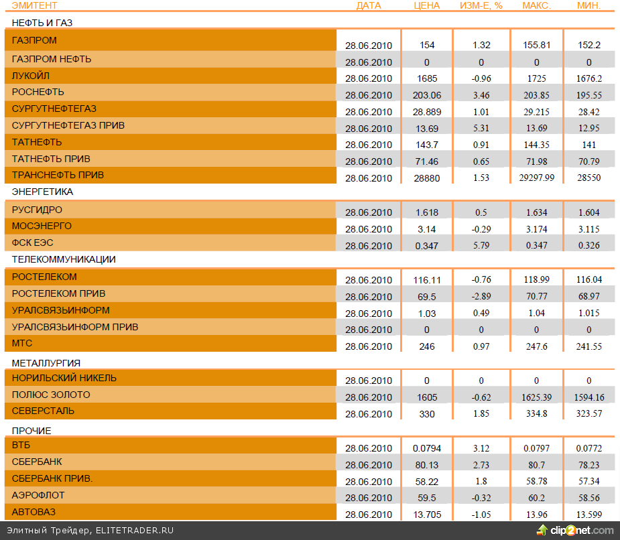This screenshot has width=620, height=540.
Task: Click the ЛУКОЙЛ issuer name
Action: coord(31,76)
